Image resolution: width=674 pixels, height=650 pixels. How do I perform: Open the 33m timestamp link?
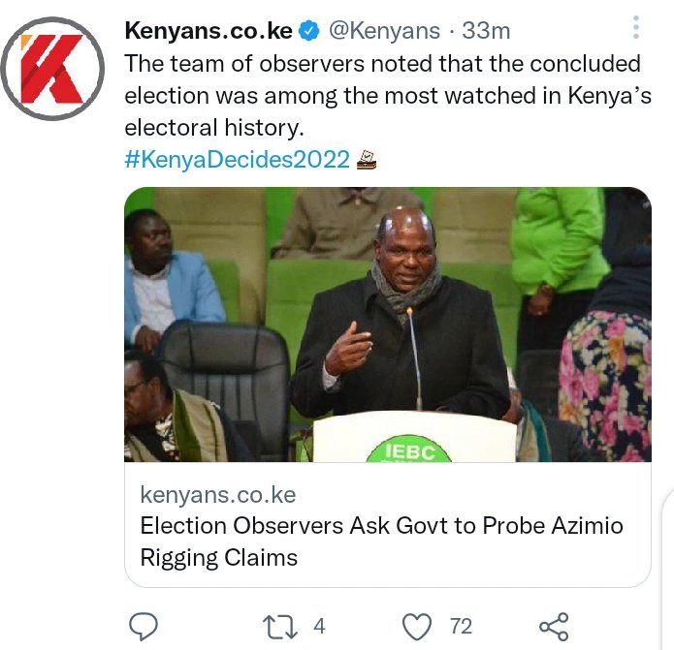coord(486,31)
